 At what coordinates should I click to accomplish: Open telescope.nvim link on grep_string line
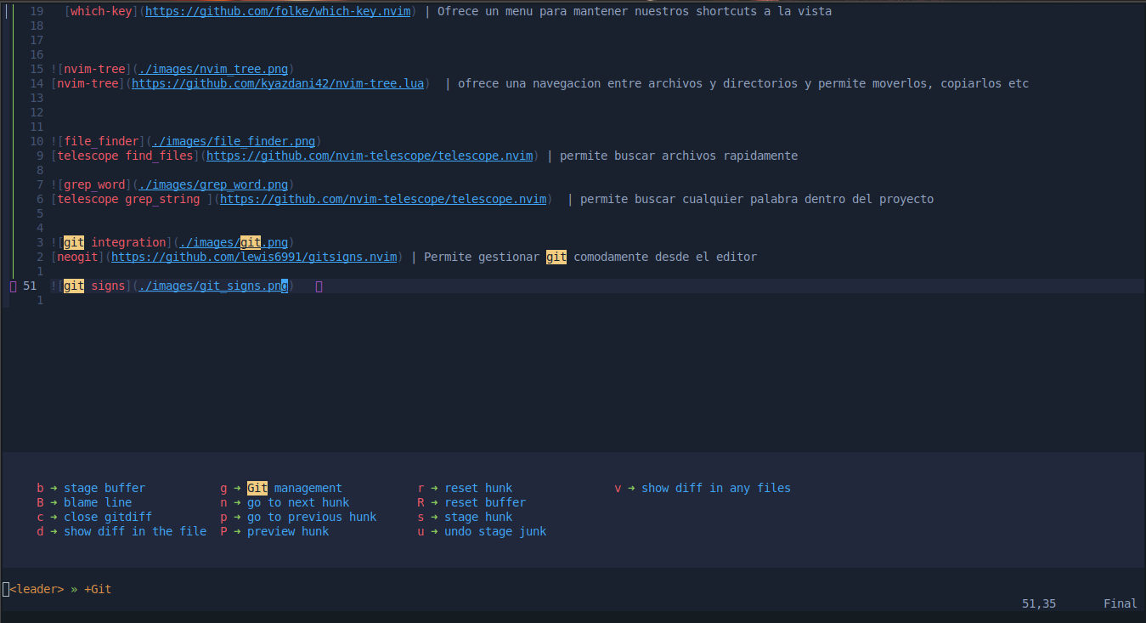383,199
